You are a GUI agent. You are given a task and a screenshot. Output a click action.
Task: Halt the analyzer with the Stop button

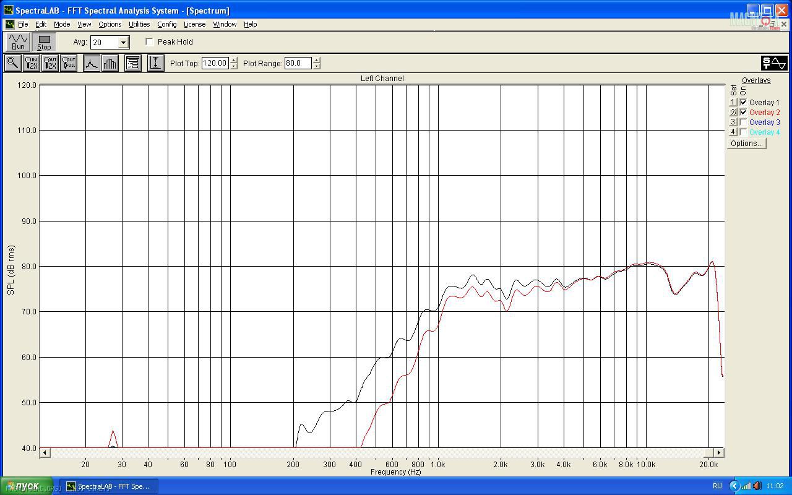click(x=44, y=41)
